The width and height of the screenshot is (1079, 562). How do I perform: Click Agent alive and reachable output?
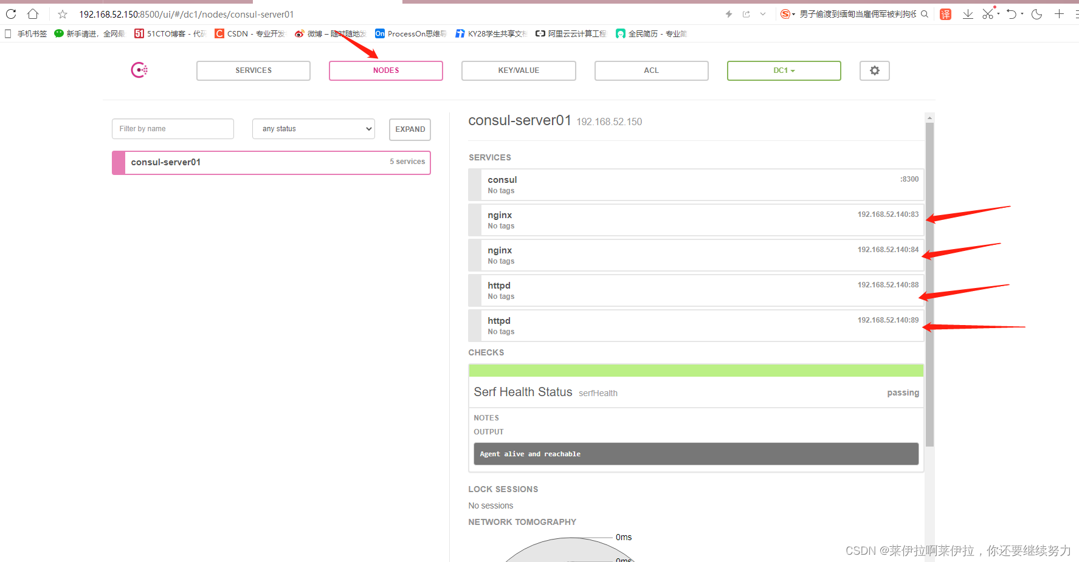point(696,454)
